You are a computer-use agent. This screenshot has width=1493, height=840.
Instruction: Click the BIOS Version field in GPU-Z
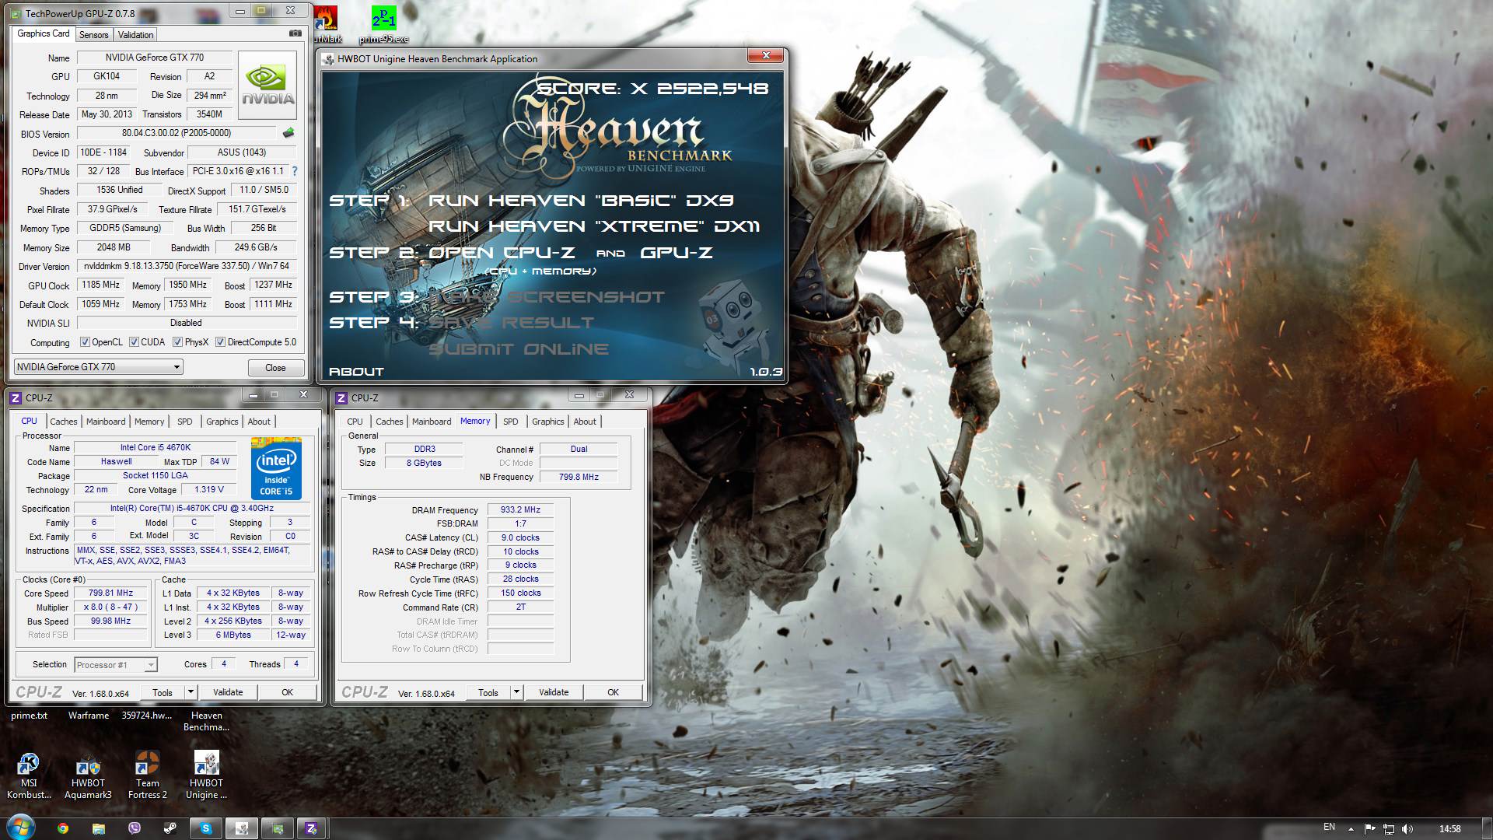click(x=177, y=133)
